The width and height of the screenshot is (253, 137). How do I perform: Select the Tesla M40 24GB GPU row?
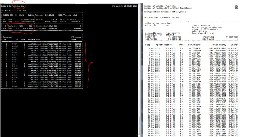point(42,26)
